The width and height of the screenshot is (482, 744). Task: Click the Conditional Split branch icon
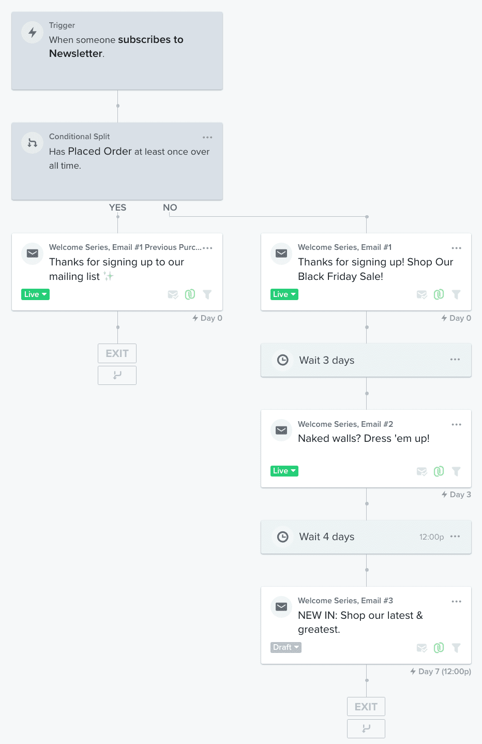32,143
